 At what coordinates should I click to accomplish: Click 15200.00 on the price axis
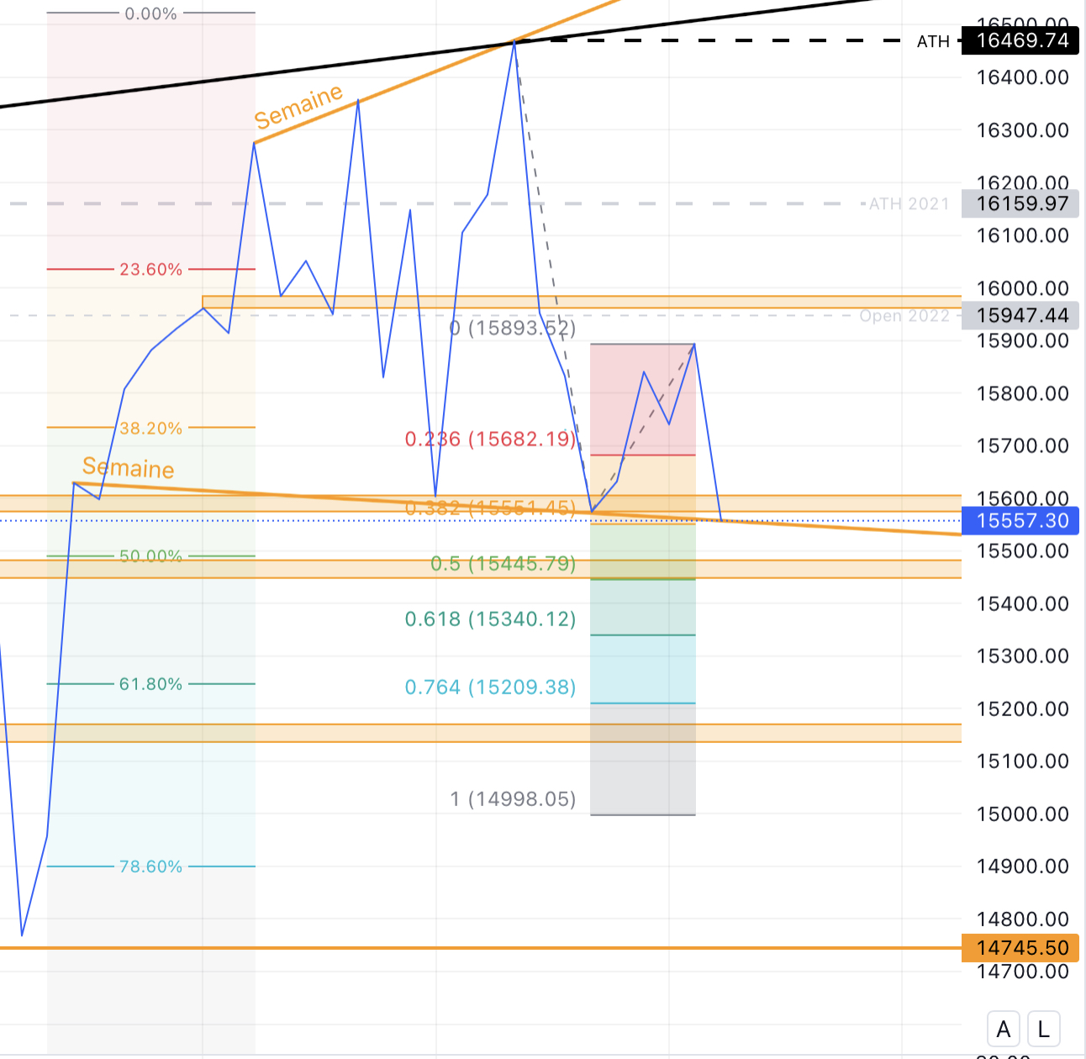tap(1022, 709)
